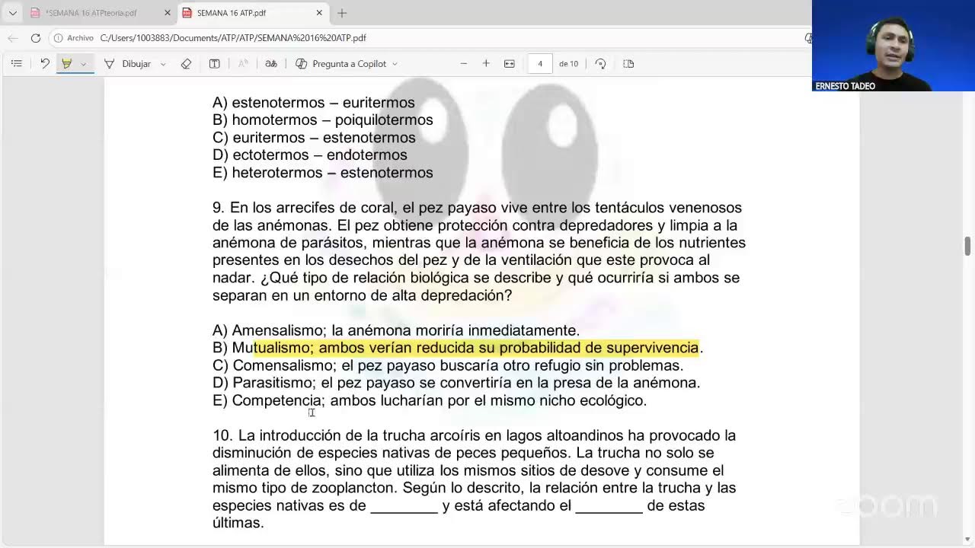Ask Copilot with Pregunta a Copilot
Screen dimensions: 975x548
click(x=341, y=64)
